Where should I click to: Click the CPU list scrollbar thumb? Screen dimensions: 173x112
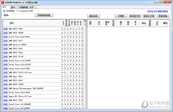(84, 24)
